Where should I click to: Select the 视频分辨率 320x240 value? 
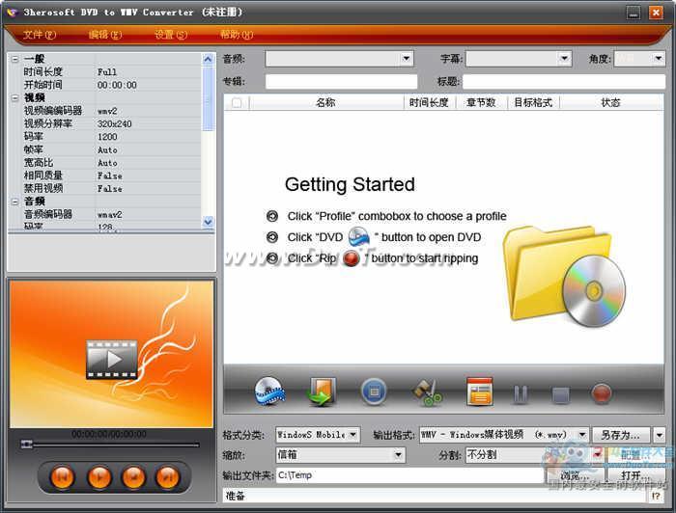tap(115, 124)
